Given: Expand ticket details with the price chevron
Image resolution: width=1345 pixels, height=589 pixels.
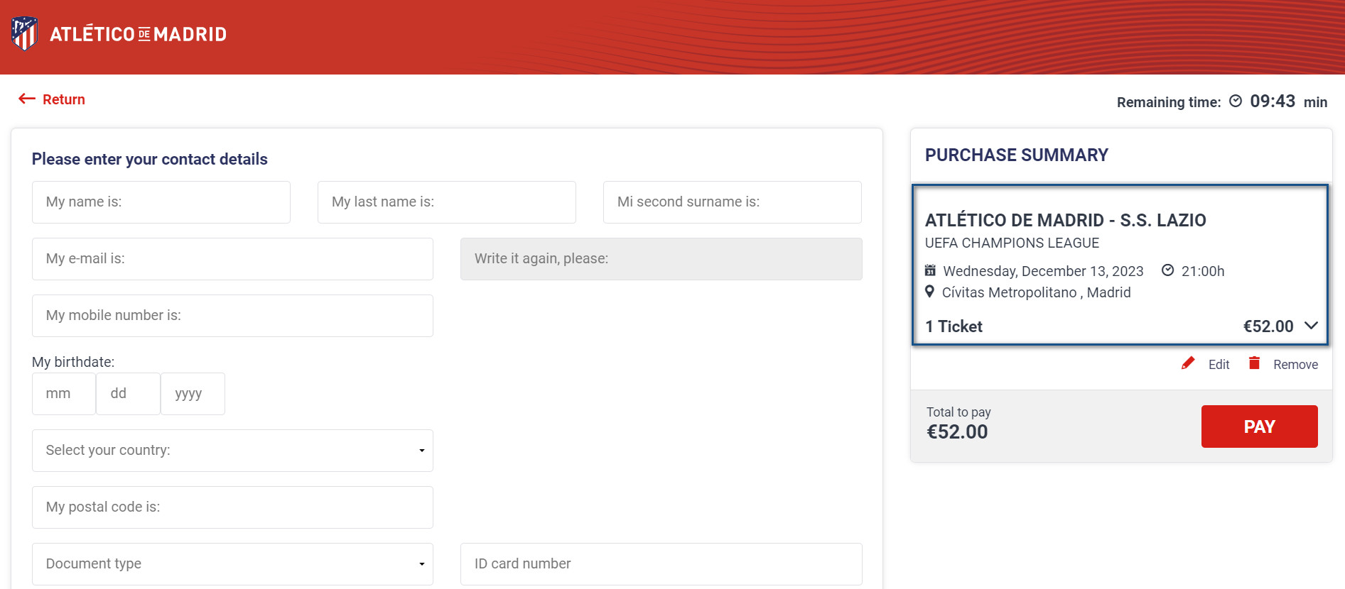Looking at the screenshot, I should [x=1311, y=326].
